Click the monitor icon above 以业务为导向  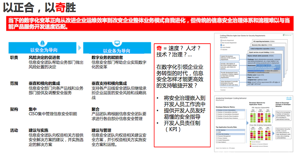tap(117, 43)
